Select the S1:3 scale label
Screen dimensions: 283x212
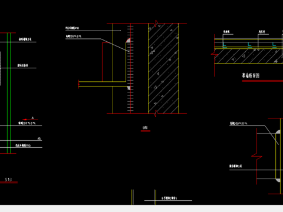(x=8, y=180)
